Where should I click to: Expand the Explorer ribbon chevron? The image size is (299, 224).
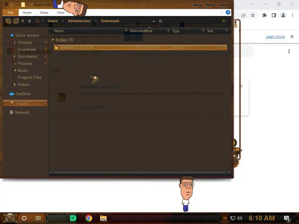pyautogui.click(x=222, y=12)
